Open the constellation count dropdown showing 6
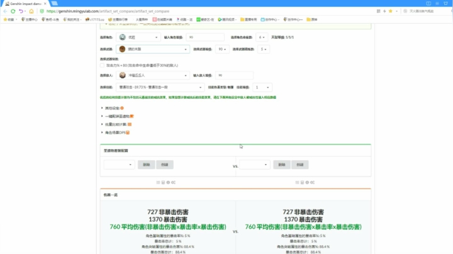 [x=262, y=37]
